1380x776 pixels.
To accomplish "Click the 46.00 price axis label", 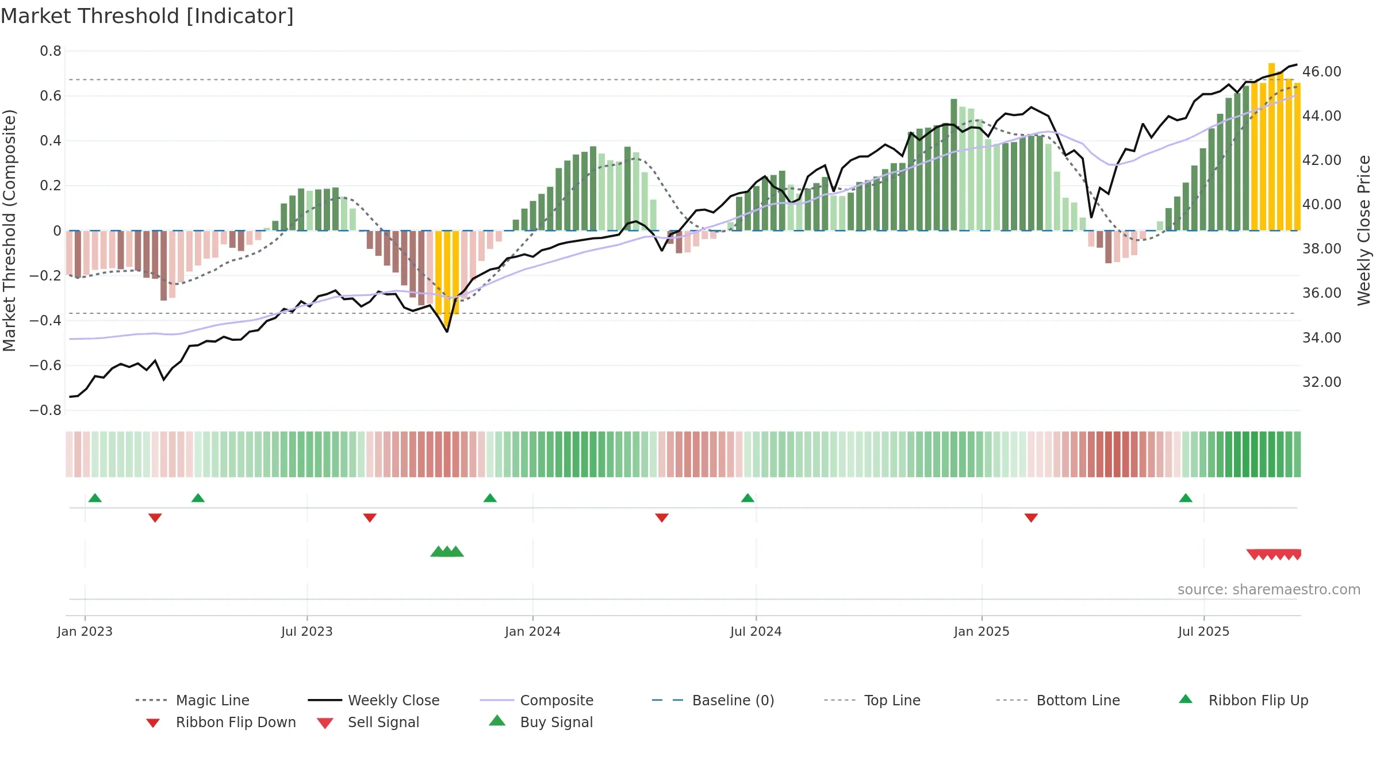I will (1322, 71).
